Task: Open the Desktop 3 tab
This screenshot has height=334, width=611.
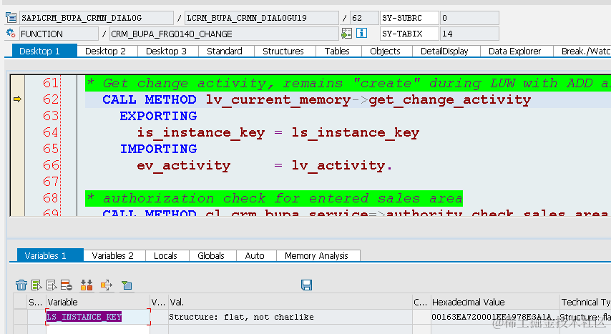Action: (167, 51)
